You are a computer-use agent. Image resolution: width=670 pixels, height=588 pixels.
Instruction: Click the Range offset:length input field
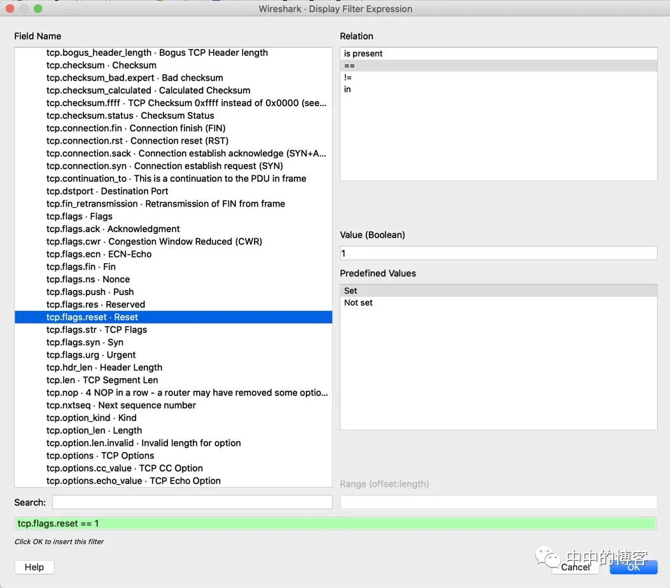click(x=499, y=502)
